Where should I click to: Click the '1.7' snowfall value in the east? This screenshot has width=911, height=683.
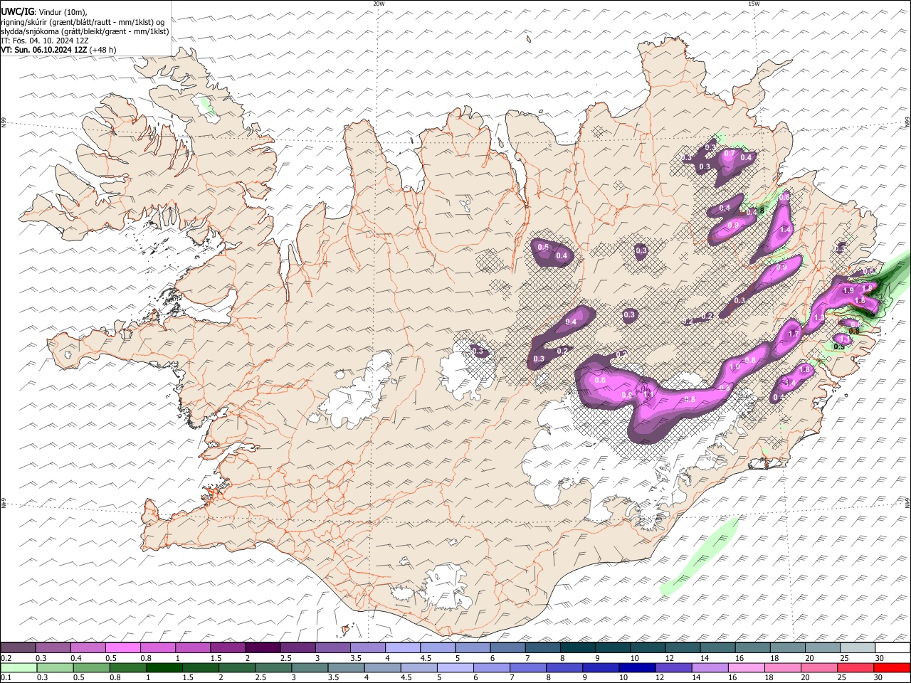794,333
